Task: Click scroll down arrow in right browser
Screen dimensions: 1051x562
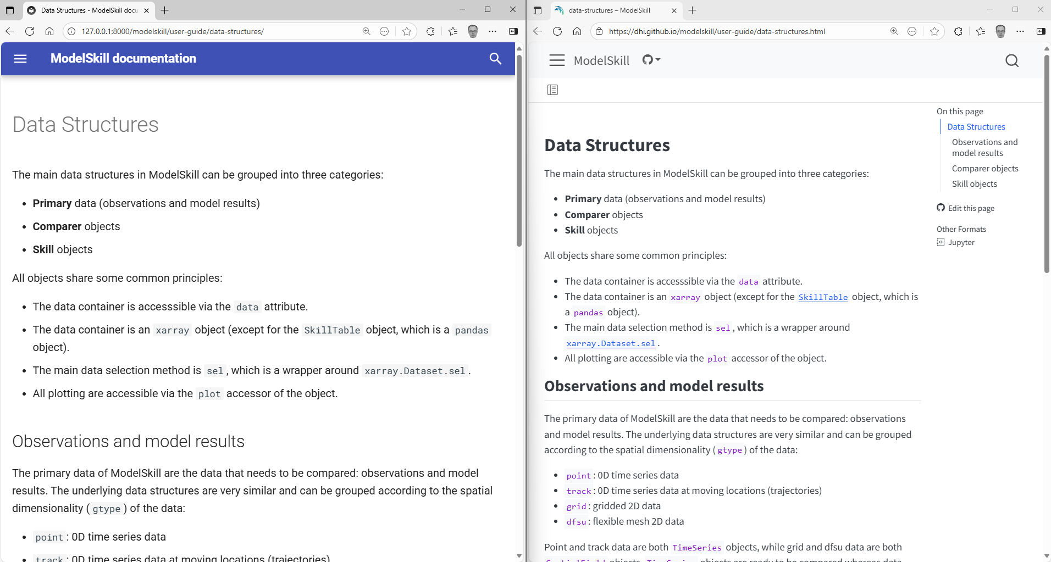Action: click(1047, 556)
